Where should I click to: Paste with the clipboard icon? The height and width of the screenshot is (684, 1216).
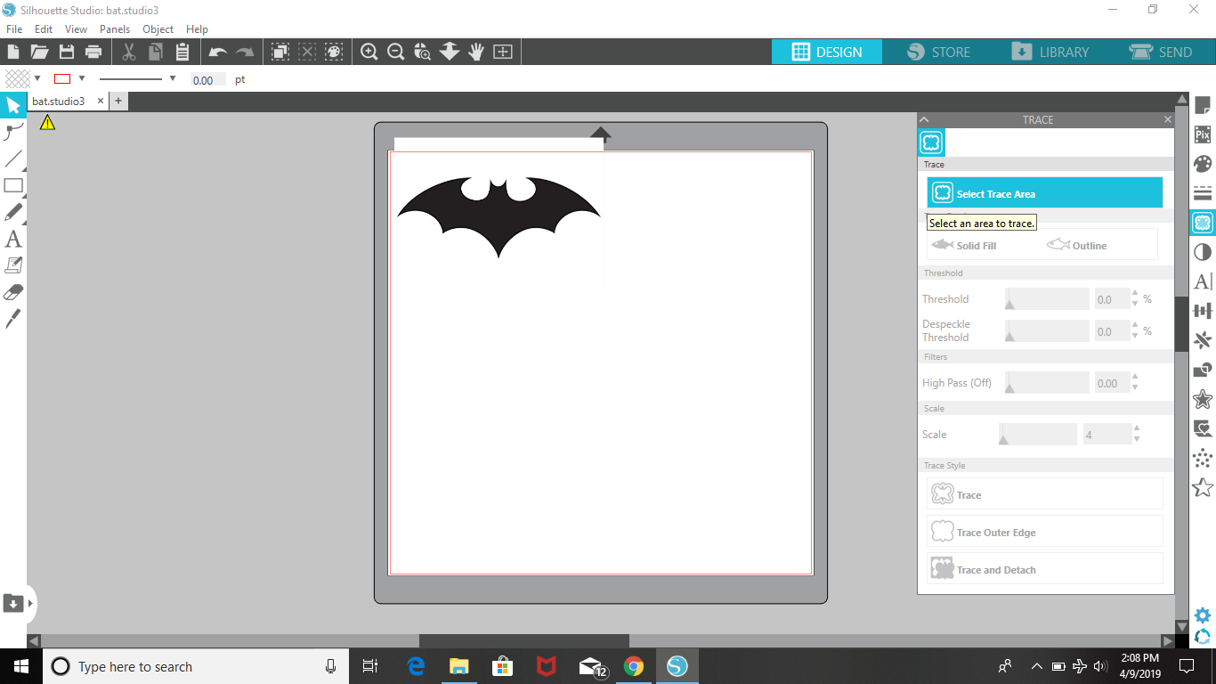coord(182,52)
